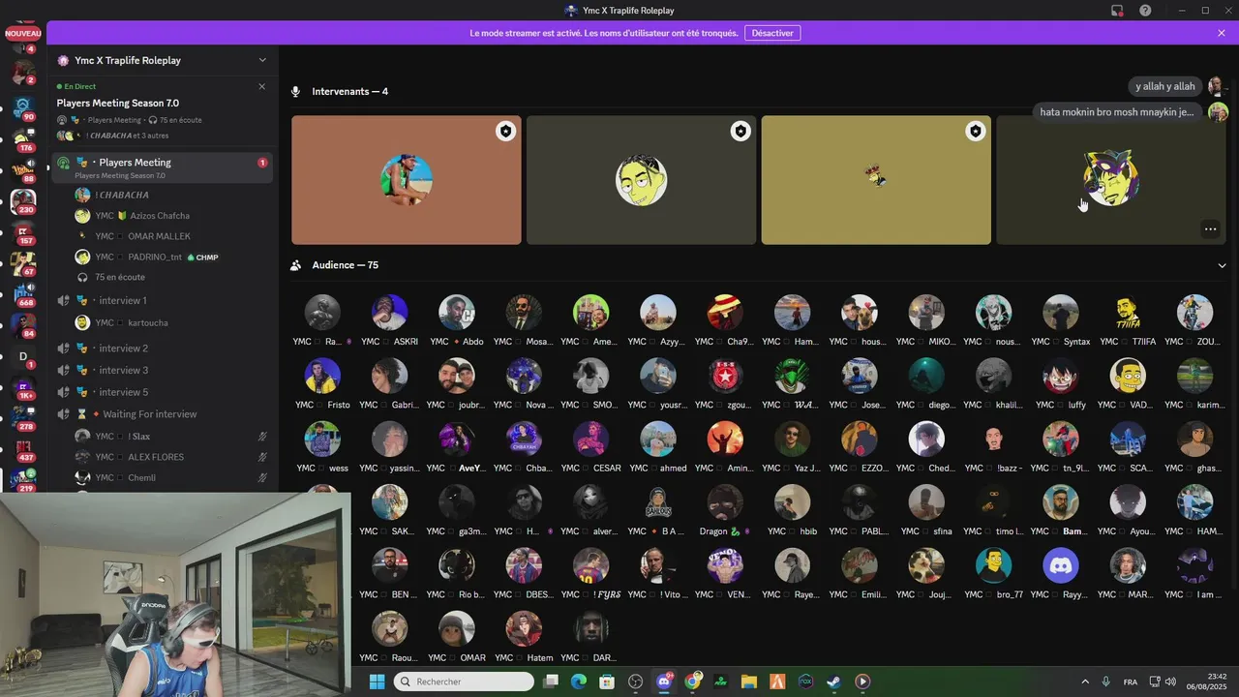Open Google Chrome from taskbar
Viewport: 1239px width, 697px height.
[692, 682]
